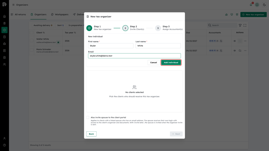Screen dimensions: 269x151
Task: Edit the First name field containing Skyler
Action: coord(111,46)
